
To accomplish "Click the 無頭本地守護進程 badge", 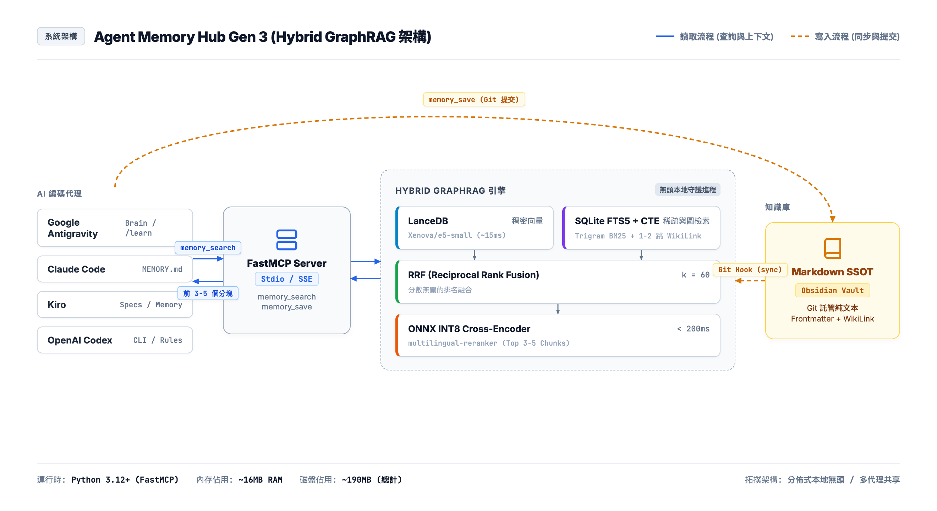I will coord(687,190).
